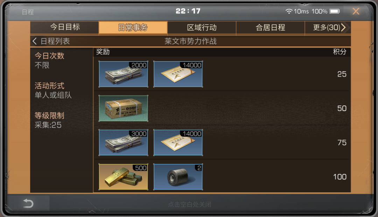
Task: Open the 2000 cash reward icon
Action: pos(124,74)
